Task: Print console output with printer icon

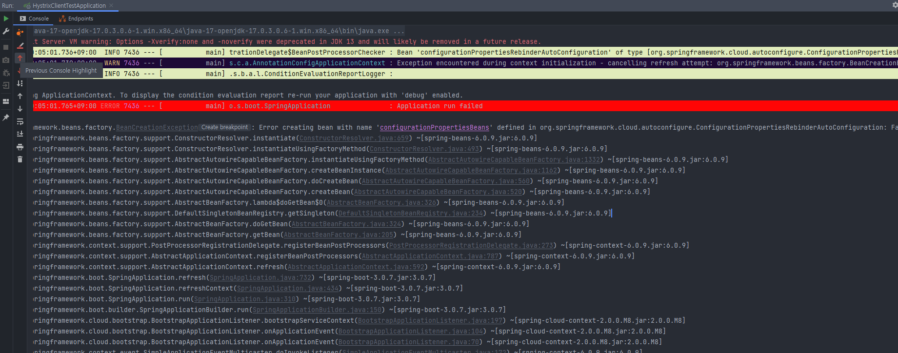Action: click(20, 147)
